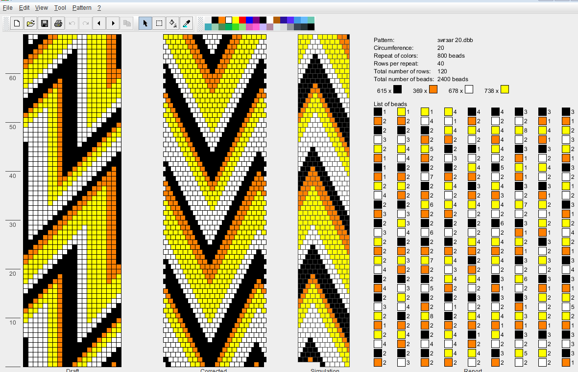Open the Tool menu
578x372 pixels.
(x=60, y=8)
